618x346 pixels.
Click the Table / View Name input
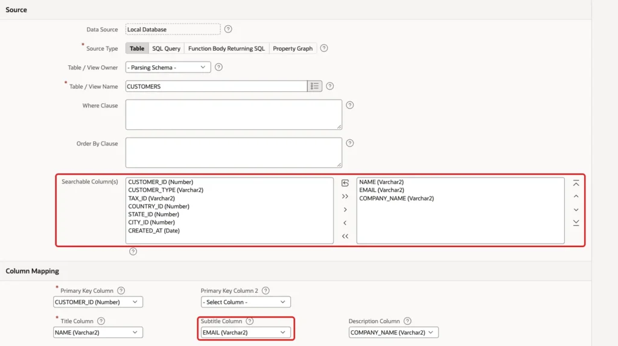(x=217, y=86)
